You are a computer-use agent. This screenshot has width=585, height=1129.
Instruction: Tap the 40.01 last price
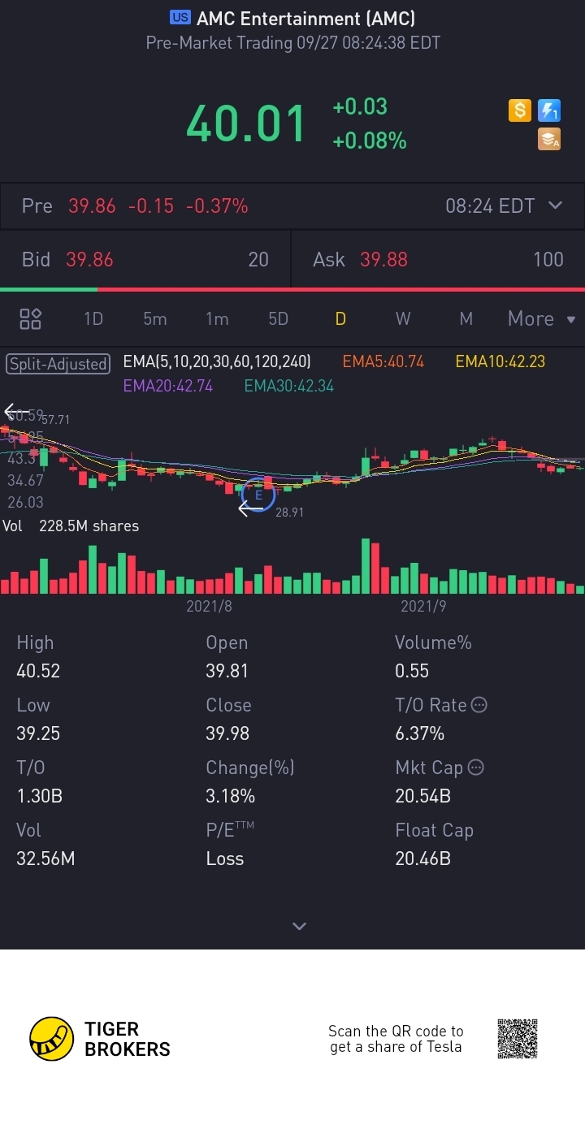(246, 124)
